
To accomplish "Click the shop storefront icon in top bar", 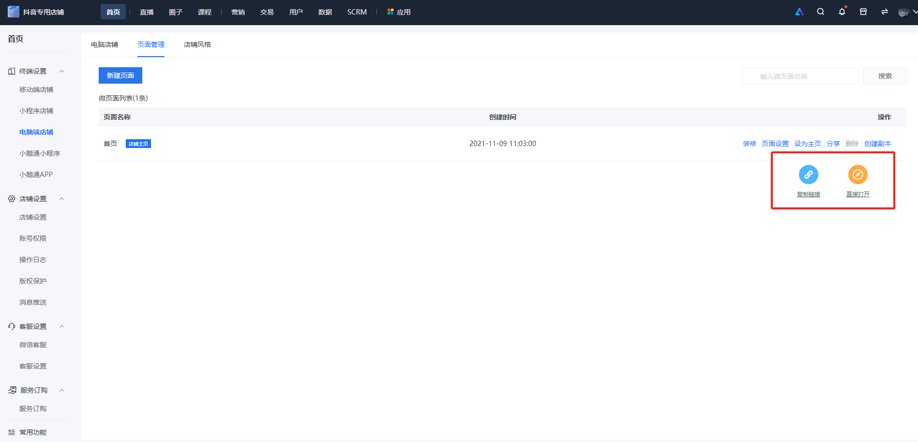I will point(863,12).
